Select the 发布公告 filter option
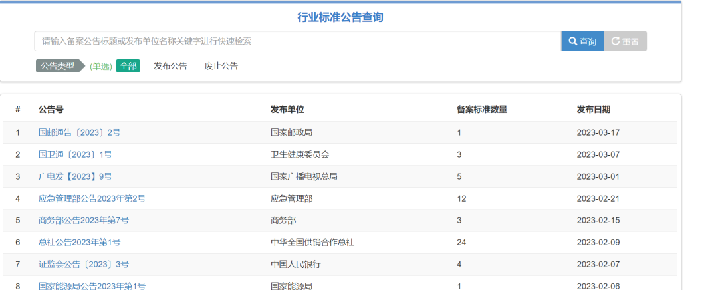Screen dimensions: 718x290 (170, 66)
